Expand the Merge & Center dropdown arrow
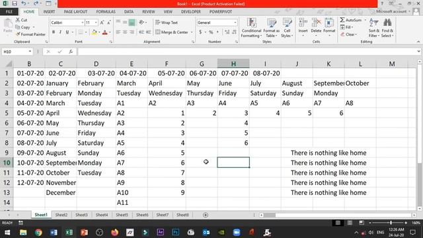The width and height of the screenshot is (423, 238). click(x=192, y=32)
